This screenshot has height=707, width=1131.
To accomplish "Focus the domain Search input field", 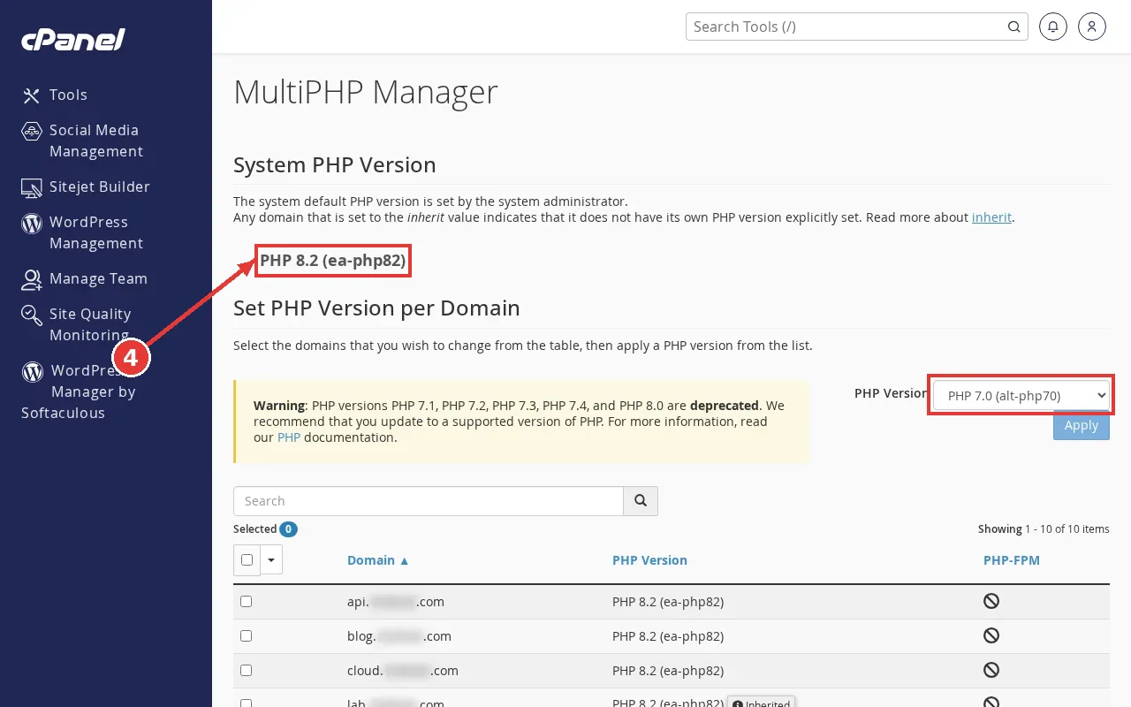I will tap(429, 501).
